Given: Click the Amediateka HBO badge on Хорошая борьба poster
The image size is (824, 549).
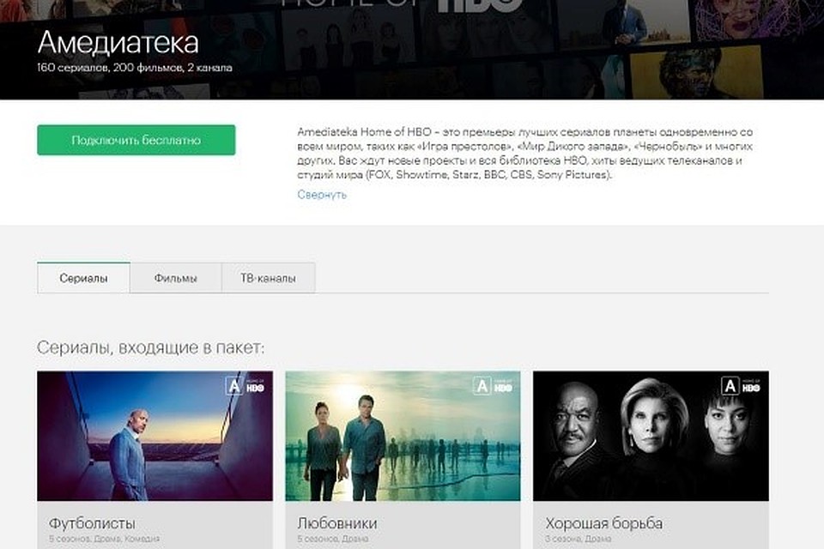Looking at the screenshot, I should pyautogui.click(x=741, y=386).
